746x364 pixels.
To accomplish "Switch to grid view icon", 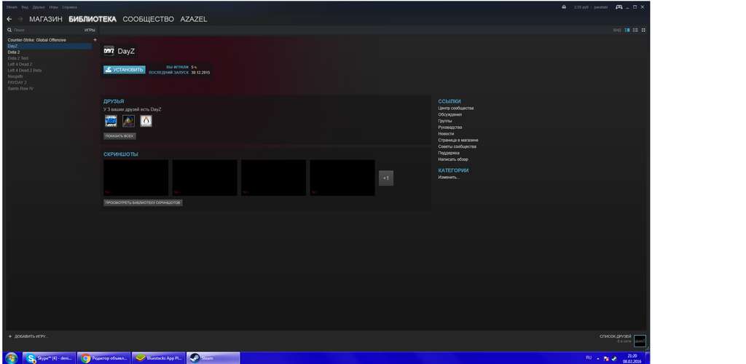I will pos(644,30).
